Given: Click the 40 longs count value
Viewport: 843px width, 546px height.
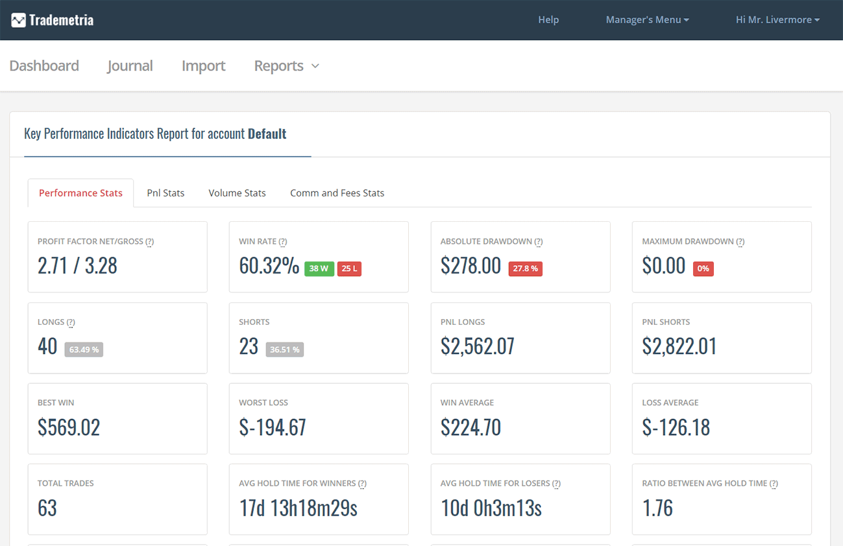Looking at the screenshot, I should pos(47,346).
